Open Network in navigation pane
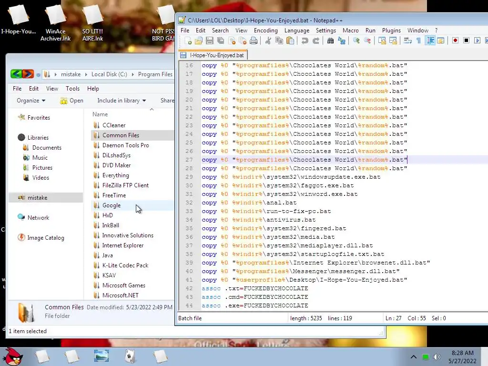Screen dimensions: 488x366 coord(38,217)
